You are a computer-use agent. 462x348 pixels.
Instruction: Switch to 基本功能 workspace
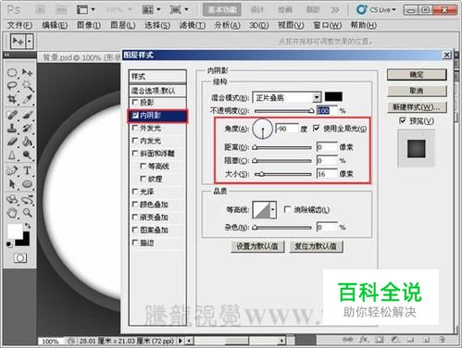[222, 9]
